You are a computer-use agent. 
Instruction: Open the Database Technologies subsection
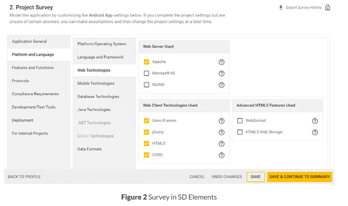[105, 96]
